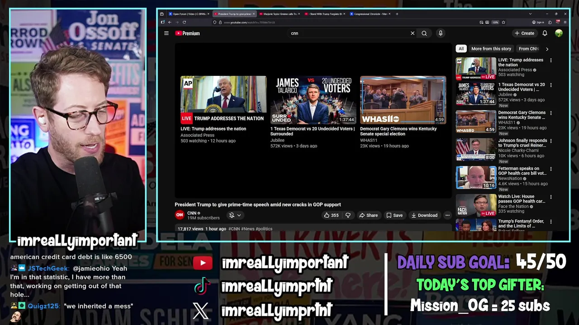Open options menu for Johnson finally responds video
The width and height of the screenshot is (579, 325).
[x=551, y=141]
